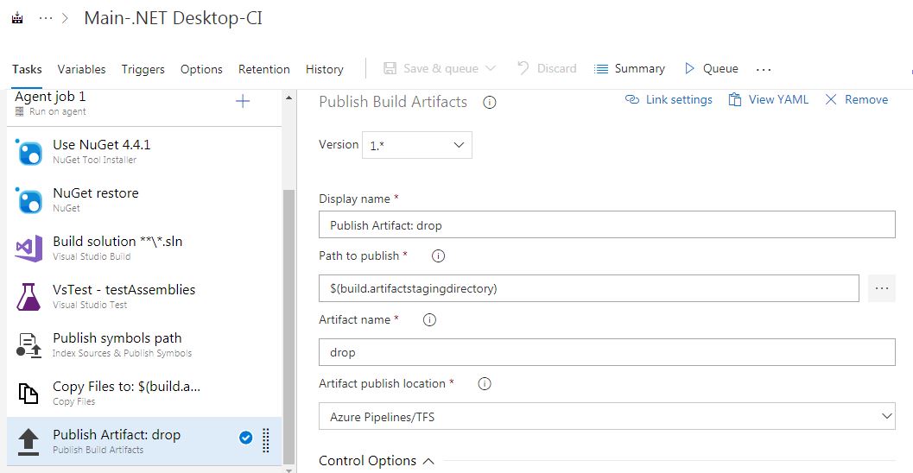
Task: Click the Queue play icon
Action: [x=689, y=69]
